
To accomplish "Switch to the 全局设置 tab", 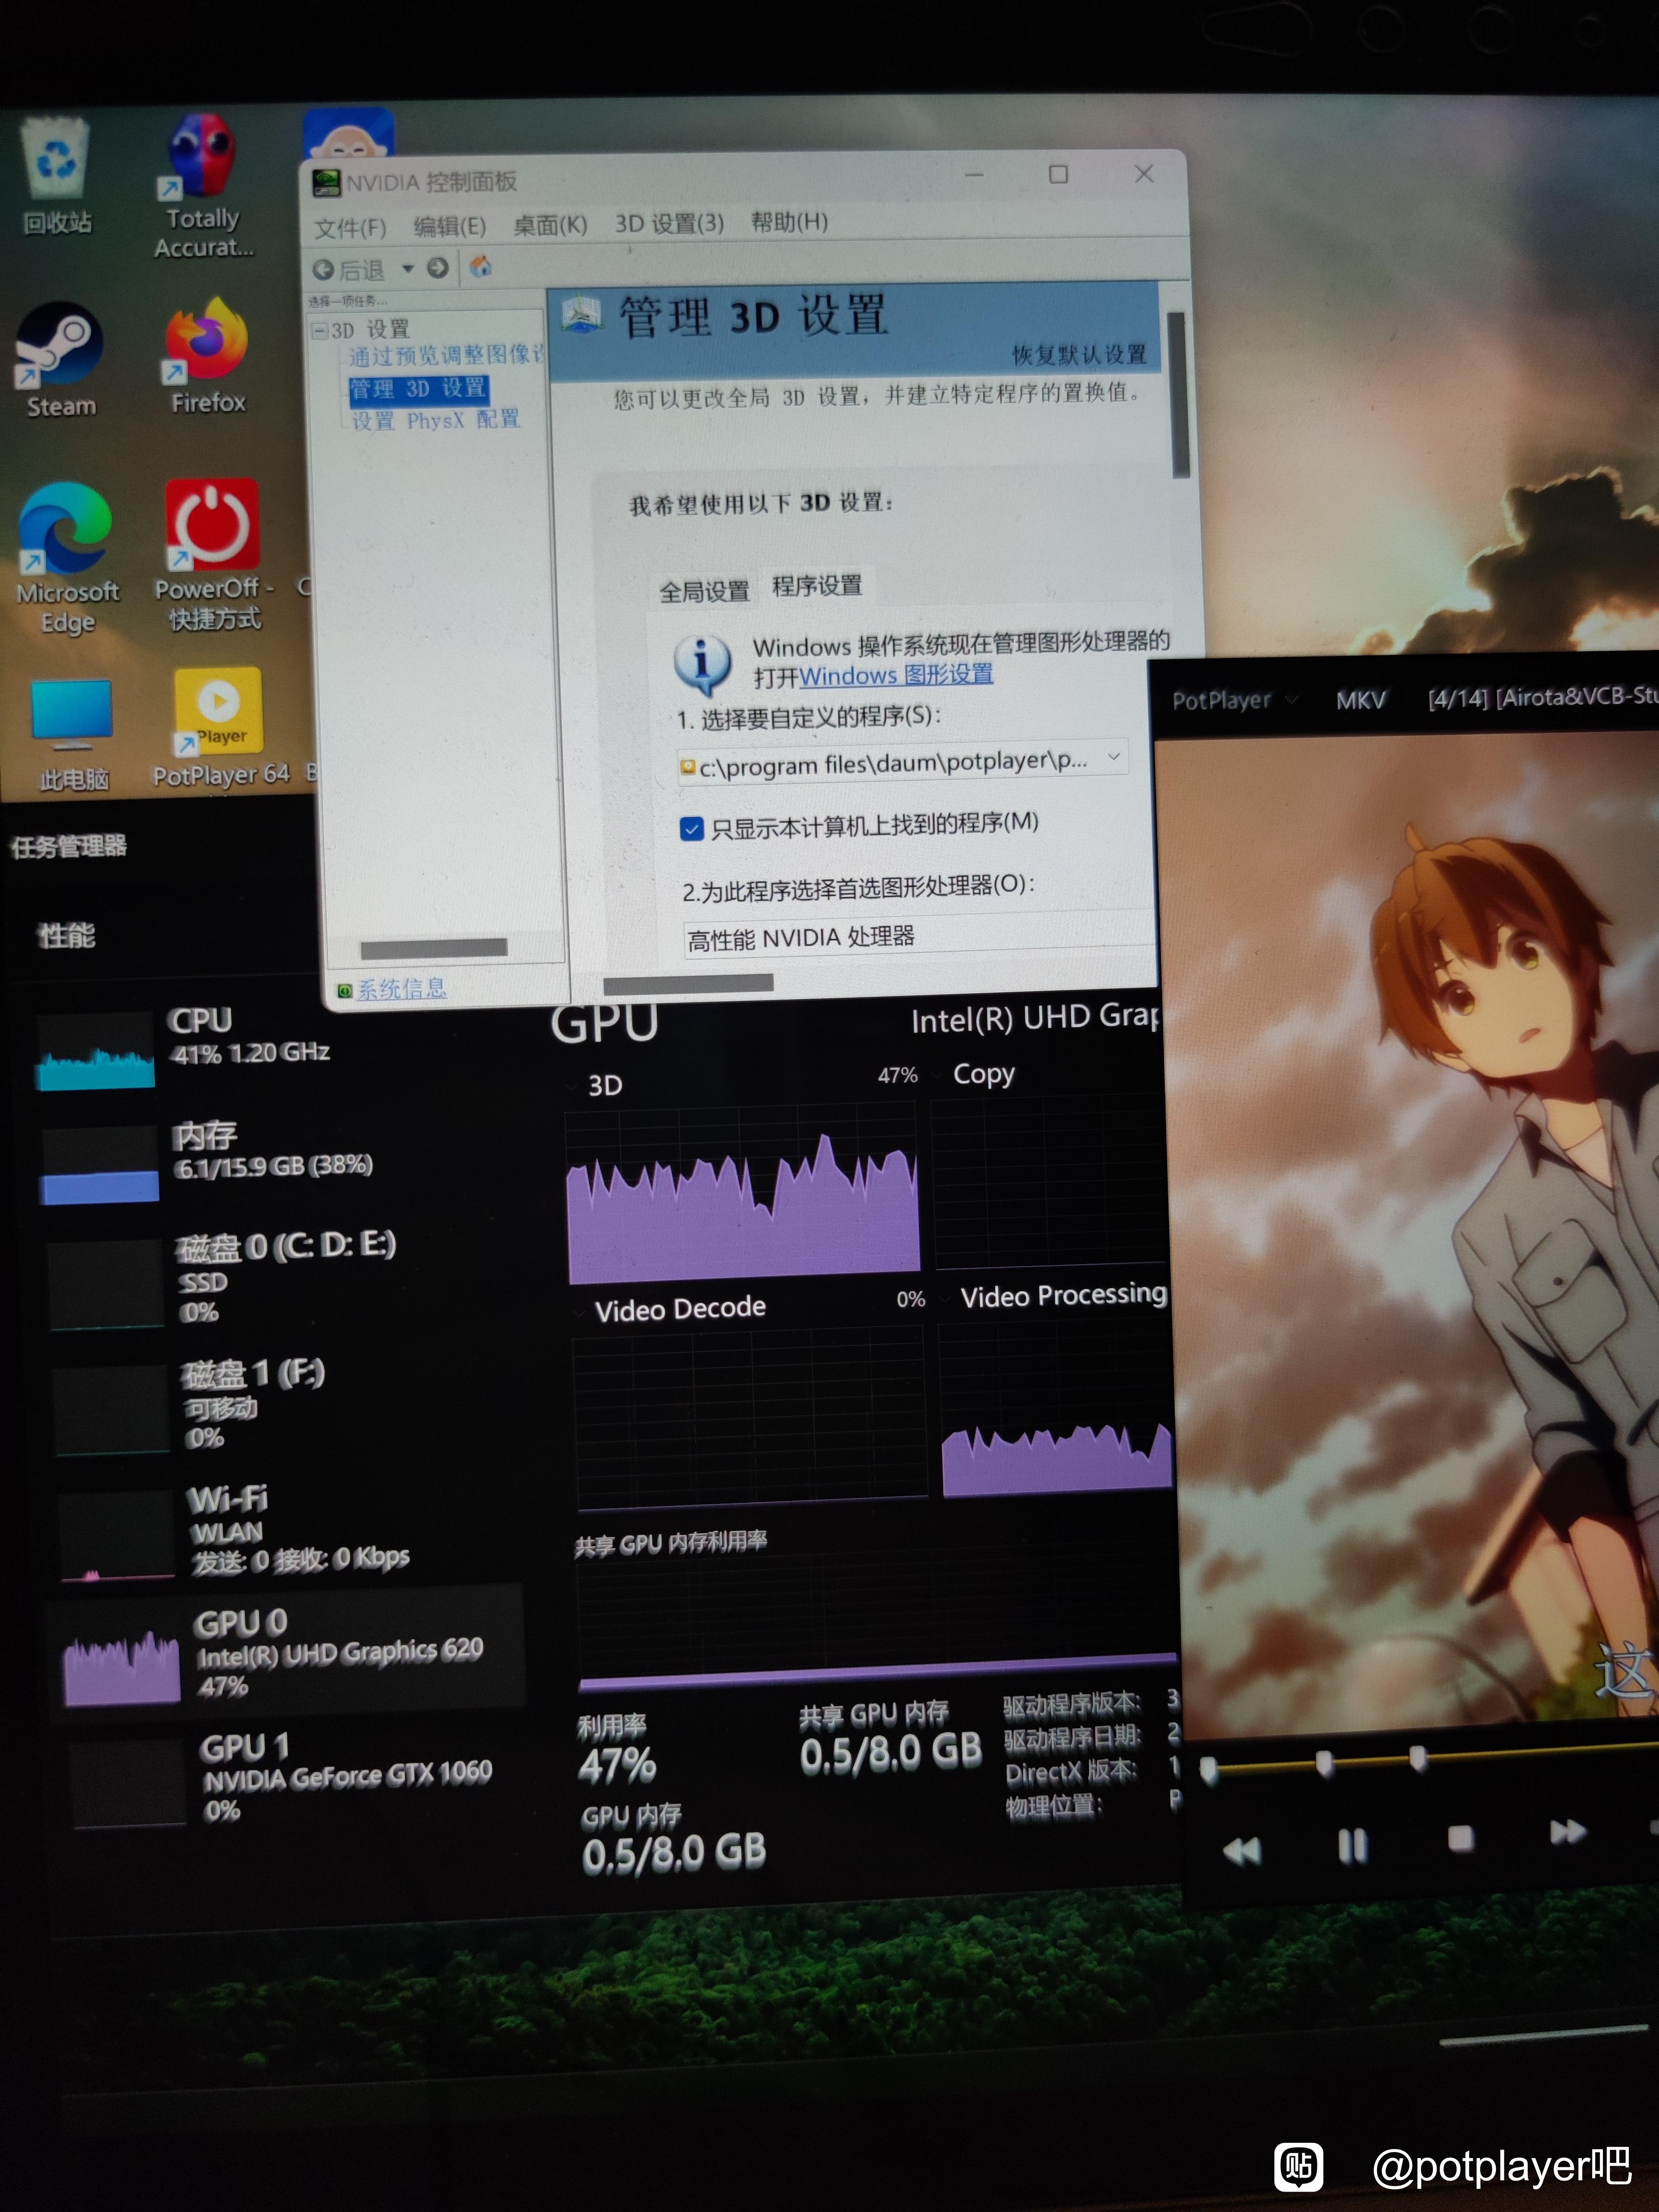I will tap(704, 591).
